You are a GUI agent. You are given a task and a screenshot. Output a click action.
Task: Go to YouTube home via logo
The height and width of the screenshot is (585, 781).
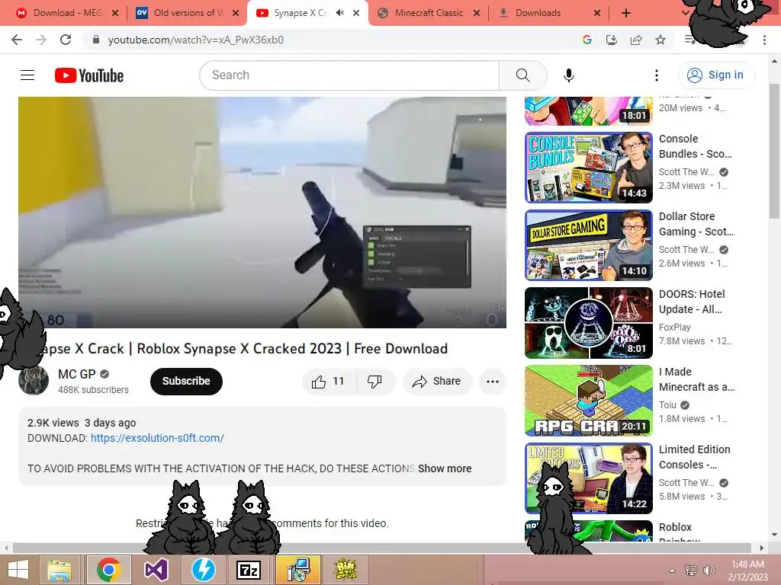pos(89,75)
